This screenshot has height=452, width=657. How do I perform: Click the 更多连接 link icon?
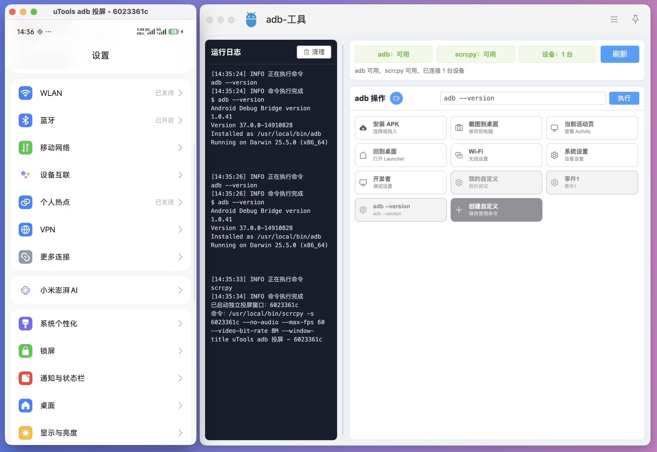click(x=25, y=257)
